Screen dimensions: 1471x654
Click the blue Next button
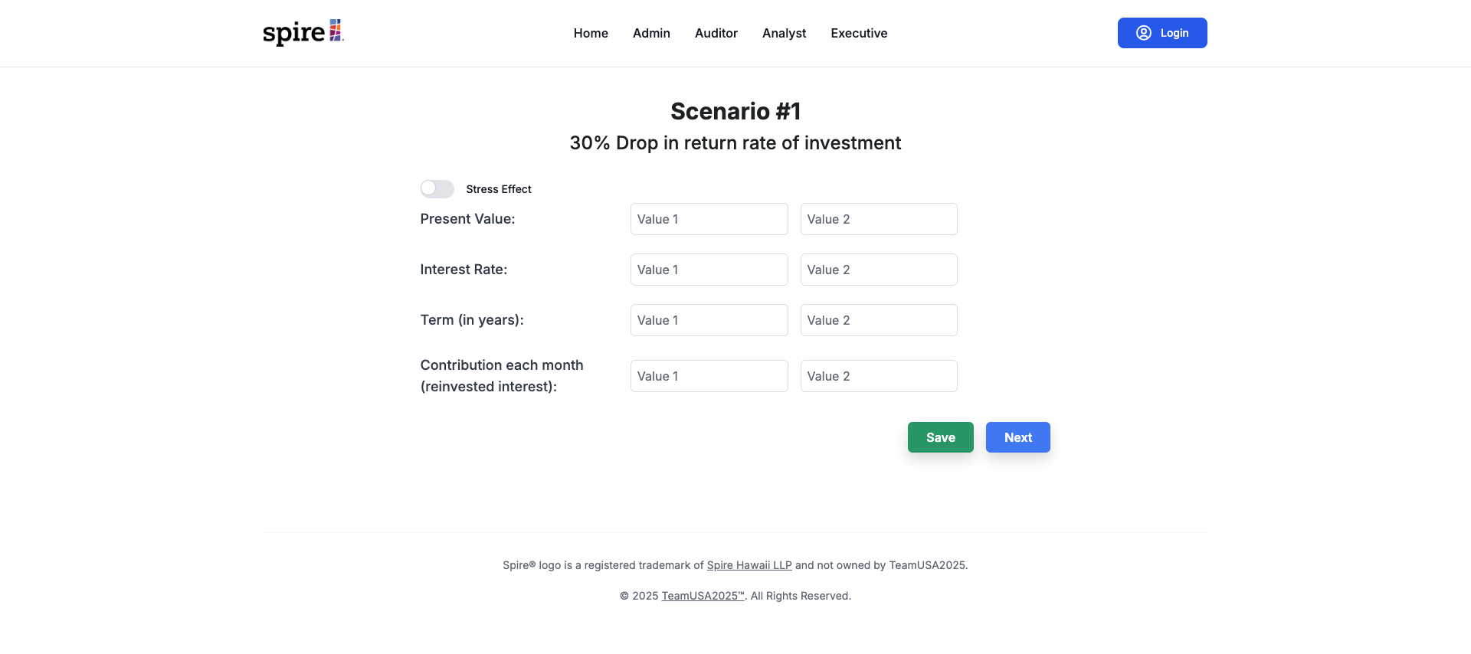1018,437
